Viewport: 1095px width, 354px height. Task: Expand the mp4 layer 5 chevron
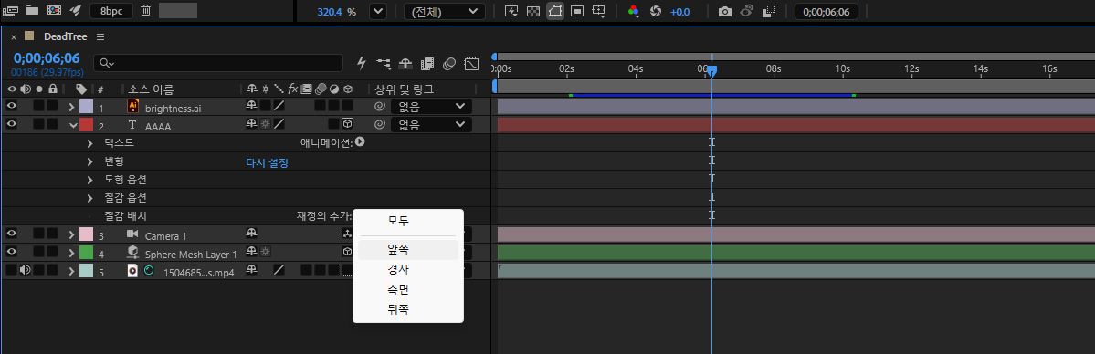coord(72,270)
